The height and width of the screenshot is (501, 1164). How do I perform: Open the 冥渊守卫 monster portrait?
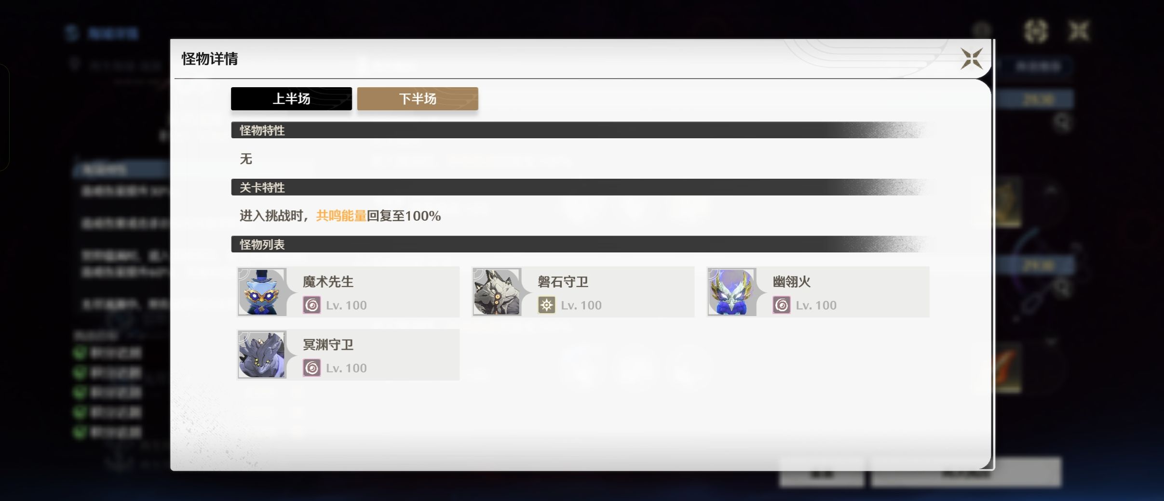[262, 355]
